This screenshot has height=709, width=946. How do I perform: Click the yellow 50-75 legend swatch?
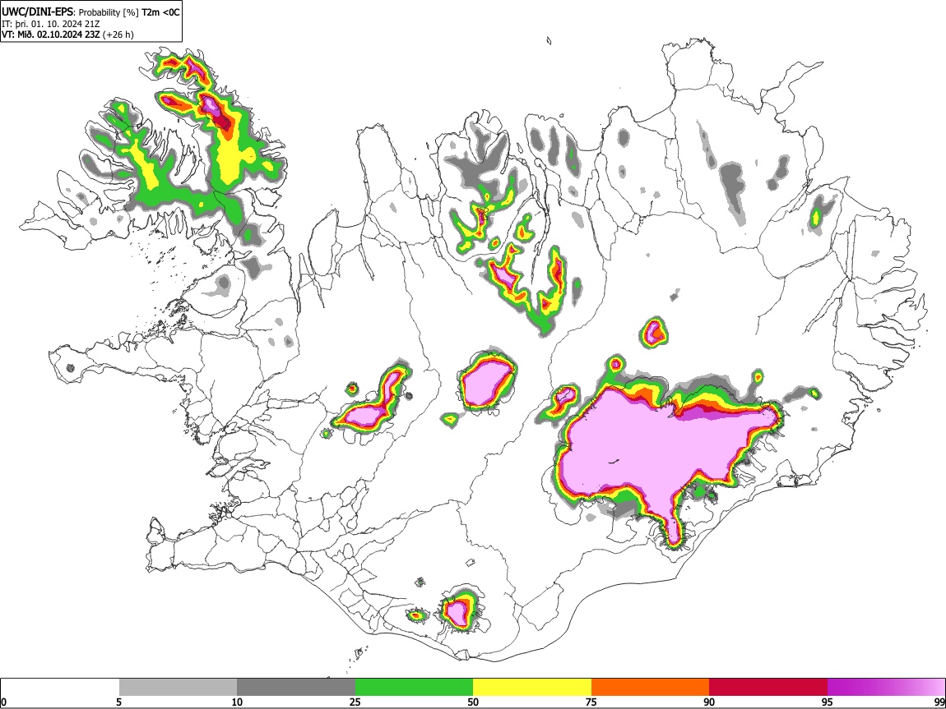click(532, 688)
